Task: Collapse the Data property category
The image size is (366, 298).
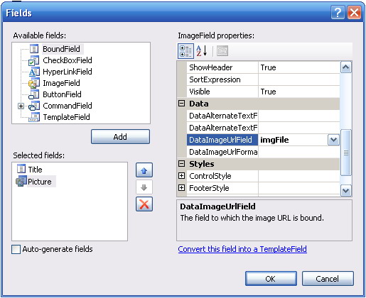Action: [181, 104]
